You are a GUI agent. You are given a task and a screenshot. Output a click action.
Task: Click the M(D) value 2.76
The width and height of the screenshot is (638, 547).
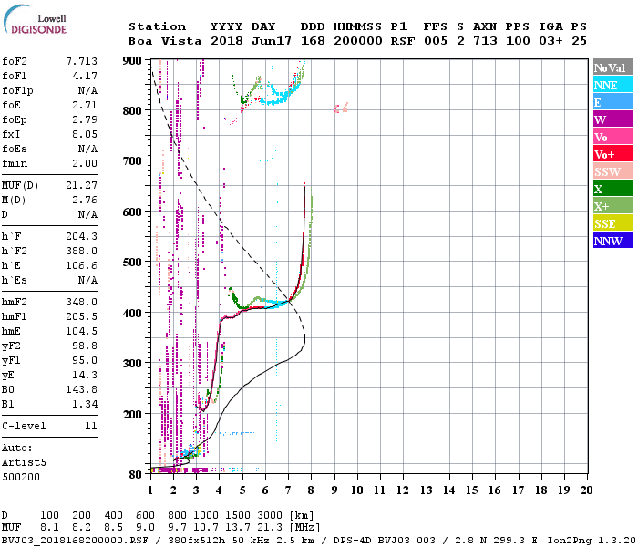point(85,200)
